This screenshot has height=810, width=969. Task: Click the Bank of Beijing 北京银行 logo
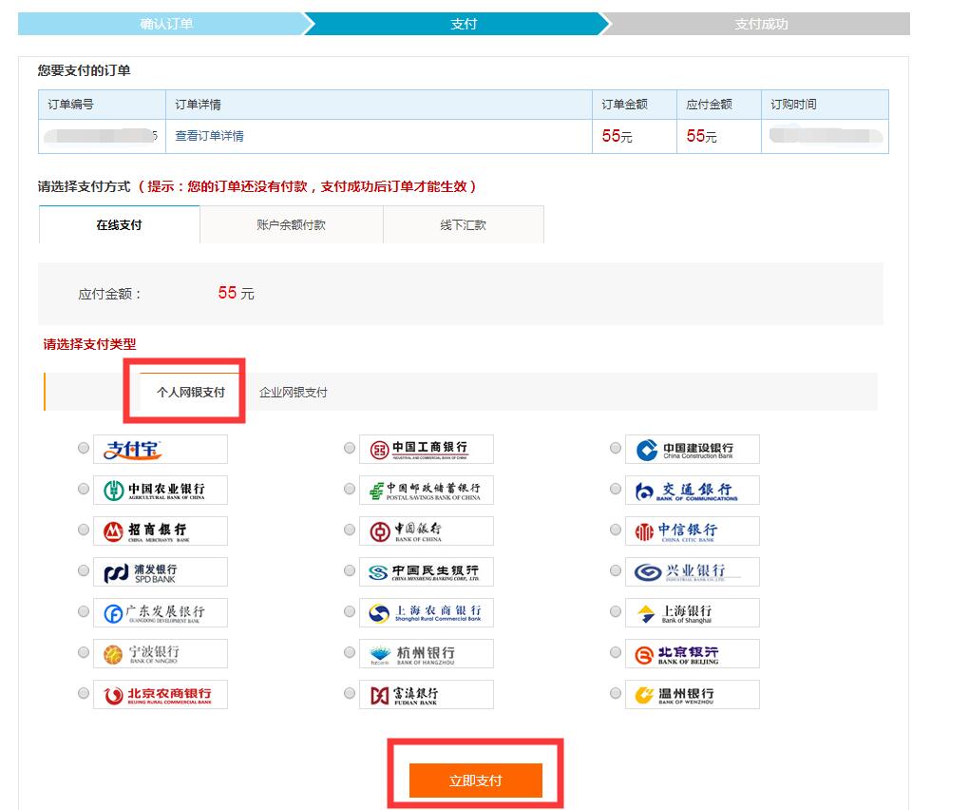(x=692, y=654)
